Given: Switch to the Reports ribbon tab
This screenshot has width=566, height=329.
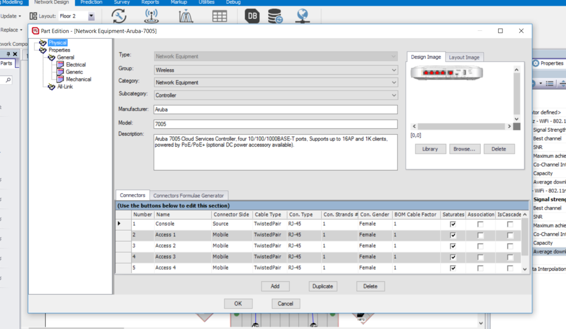Looking at the screenshot, I should (x=150, y=2).
